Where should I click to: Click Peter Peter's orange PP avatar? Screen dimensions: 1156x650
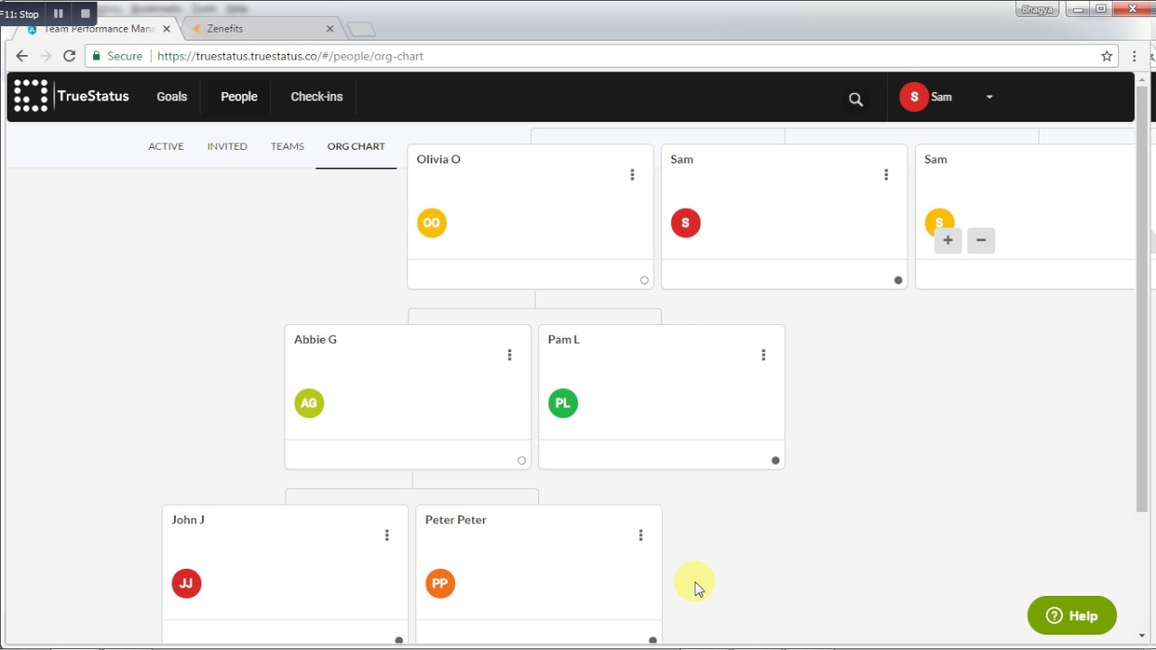coord(440,583)
